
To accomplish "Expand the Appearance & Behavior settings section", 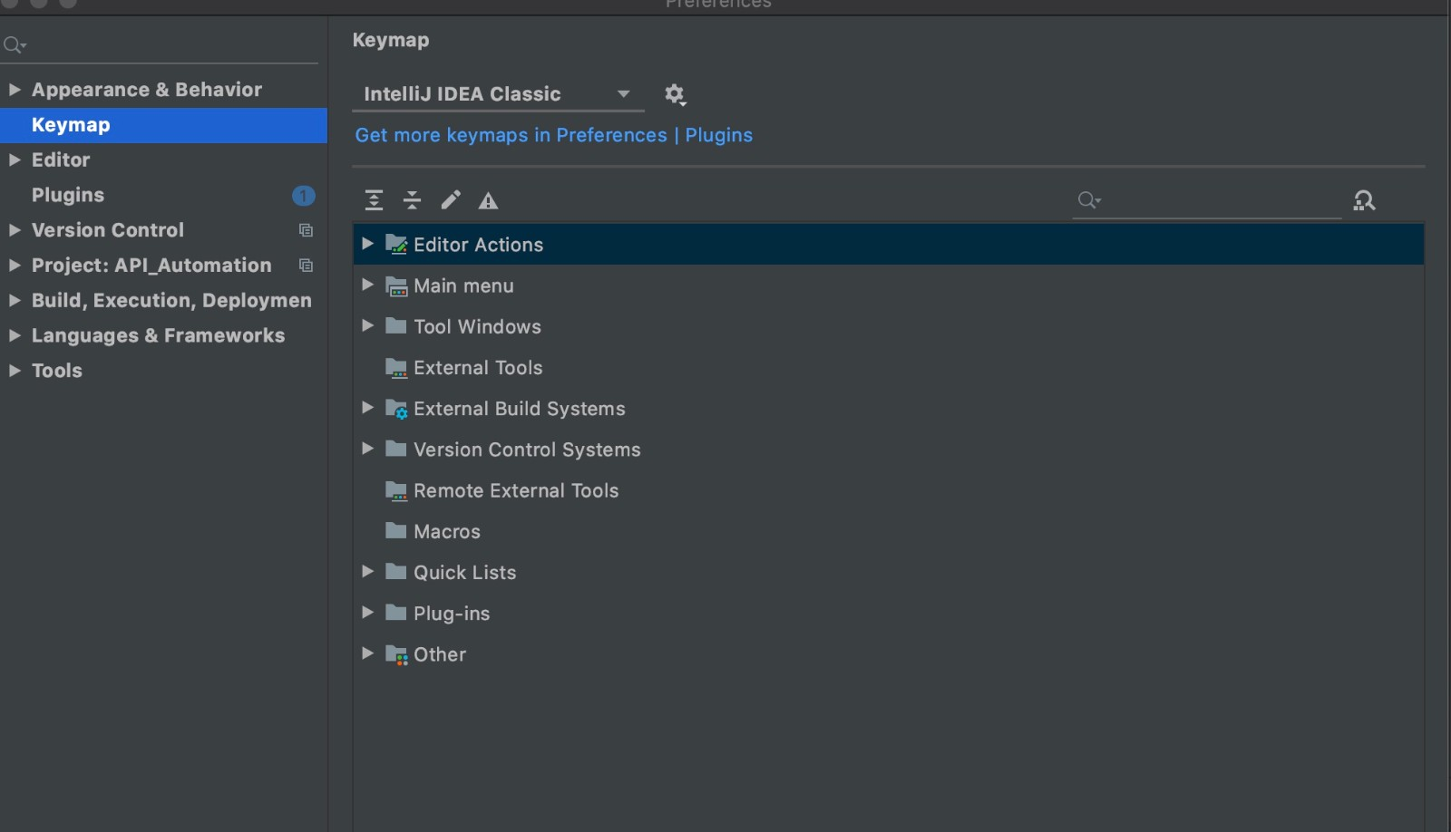I will 15,89.
